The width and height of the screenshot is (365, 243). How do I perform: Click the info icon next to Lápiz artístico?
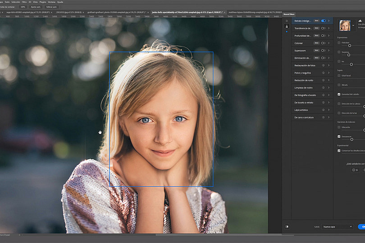(x=323, y=110)
